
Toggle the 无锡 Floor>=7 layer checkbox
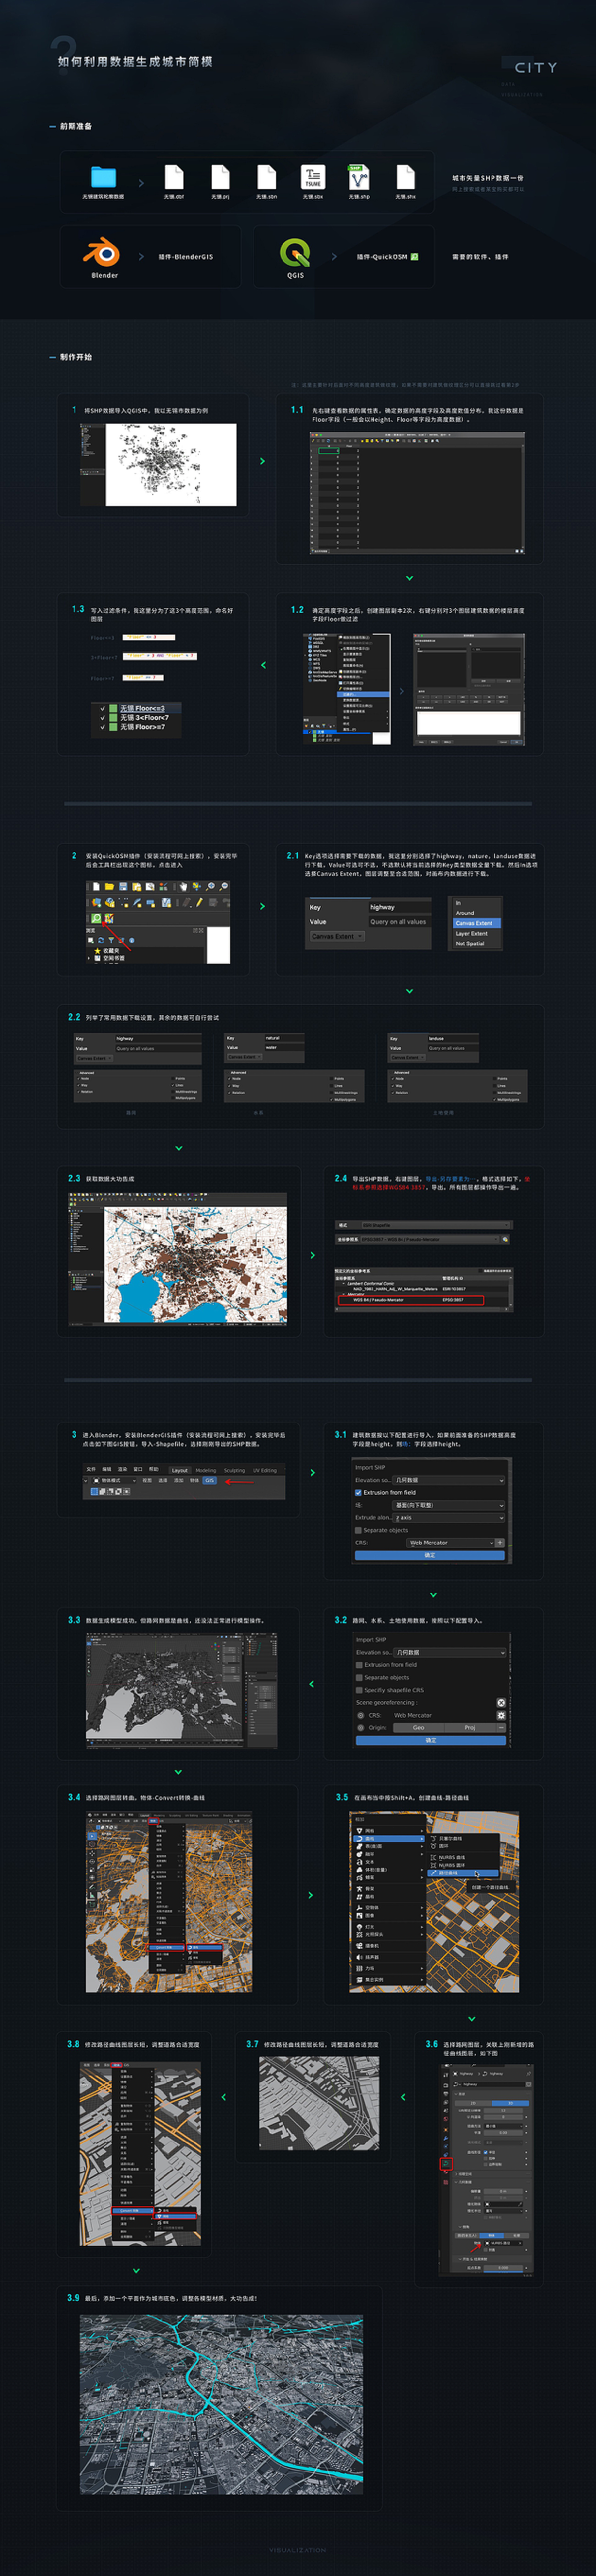(x=102, y=727)
